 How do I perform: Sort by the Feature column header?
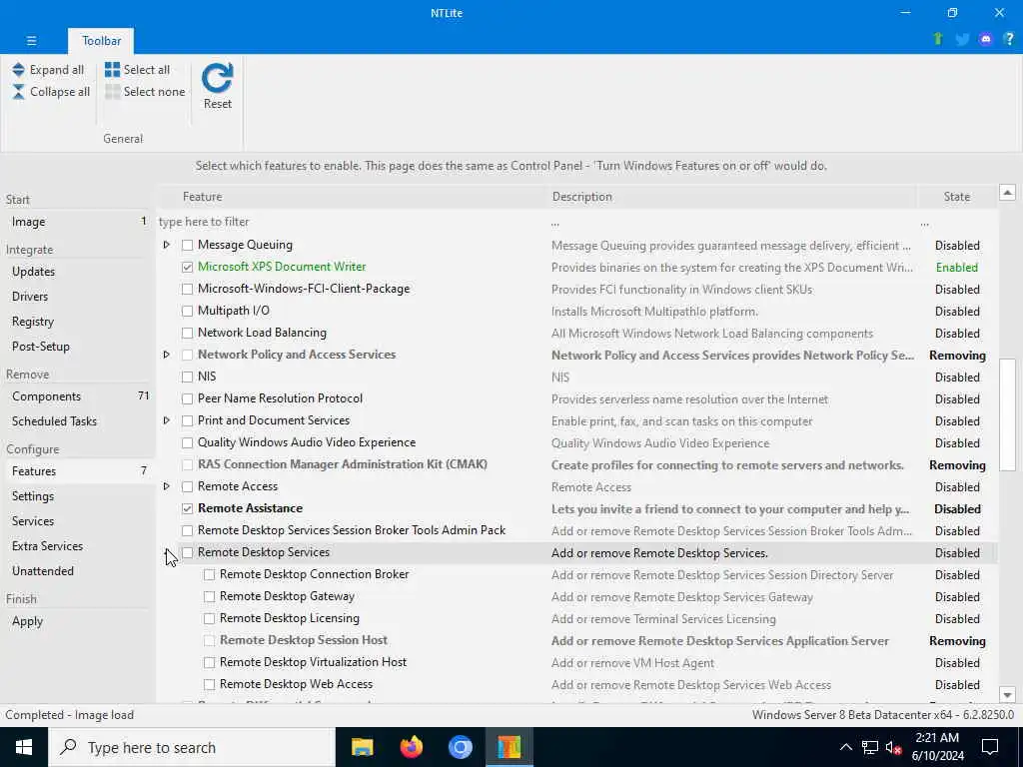pos(353,197)
